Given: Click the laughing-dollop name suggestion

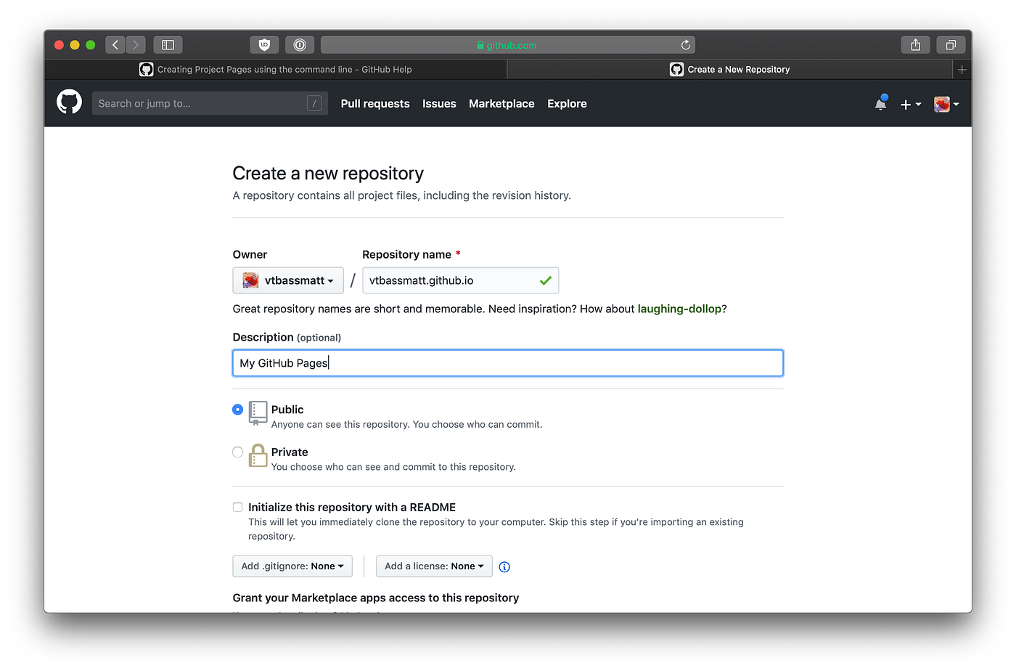Looking at the screenshot, I should pyautogui.click(x=679, y=309).
